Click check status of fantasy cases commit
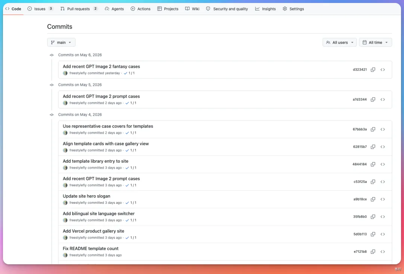Image resolution: width=404 pixels, height=274 pixels. [x=129, y=73]
